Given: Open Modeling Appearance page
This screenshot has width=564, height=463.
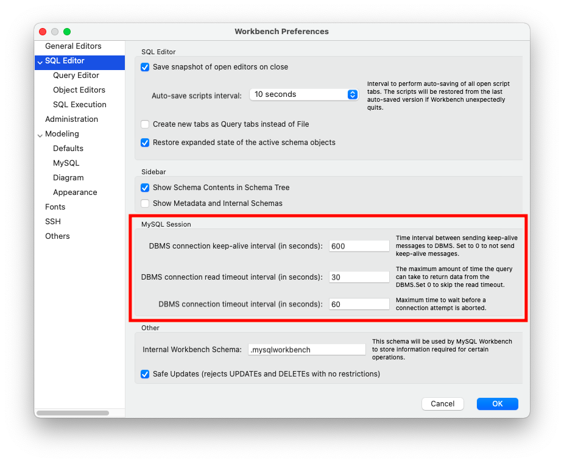Looking at the screenshot, I should (x=75, y=193).
